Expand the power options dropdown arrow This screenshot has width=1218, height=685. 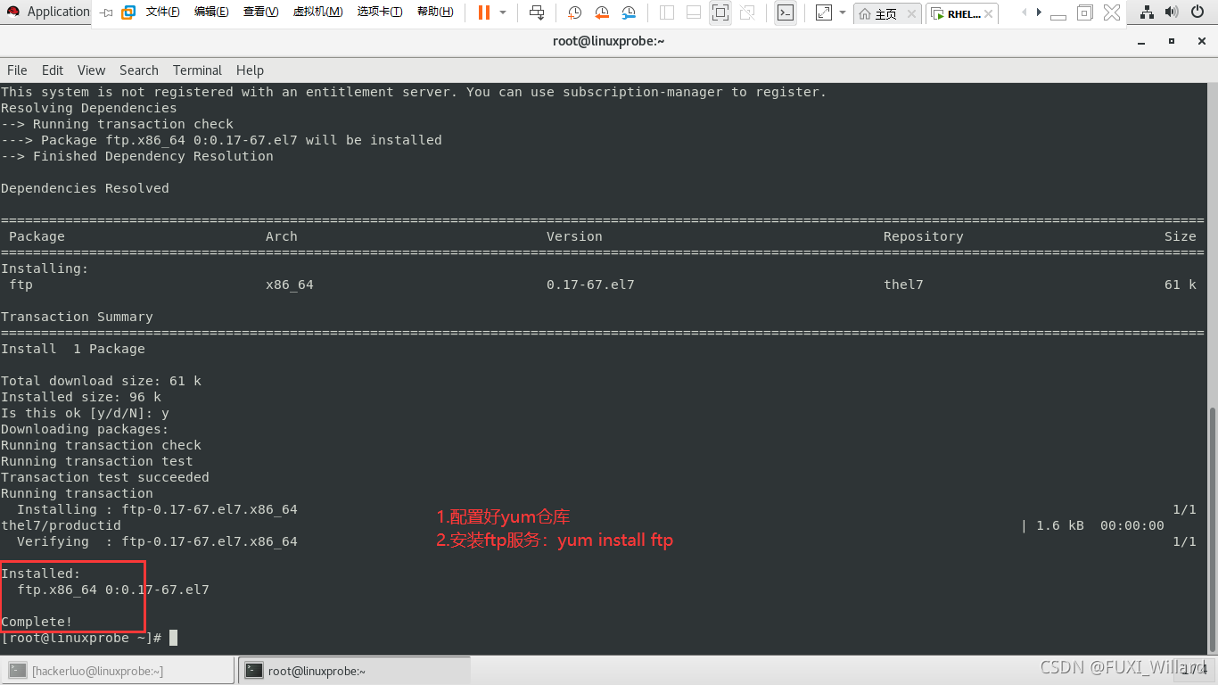[x=503, y=12]
